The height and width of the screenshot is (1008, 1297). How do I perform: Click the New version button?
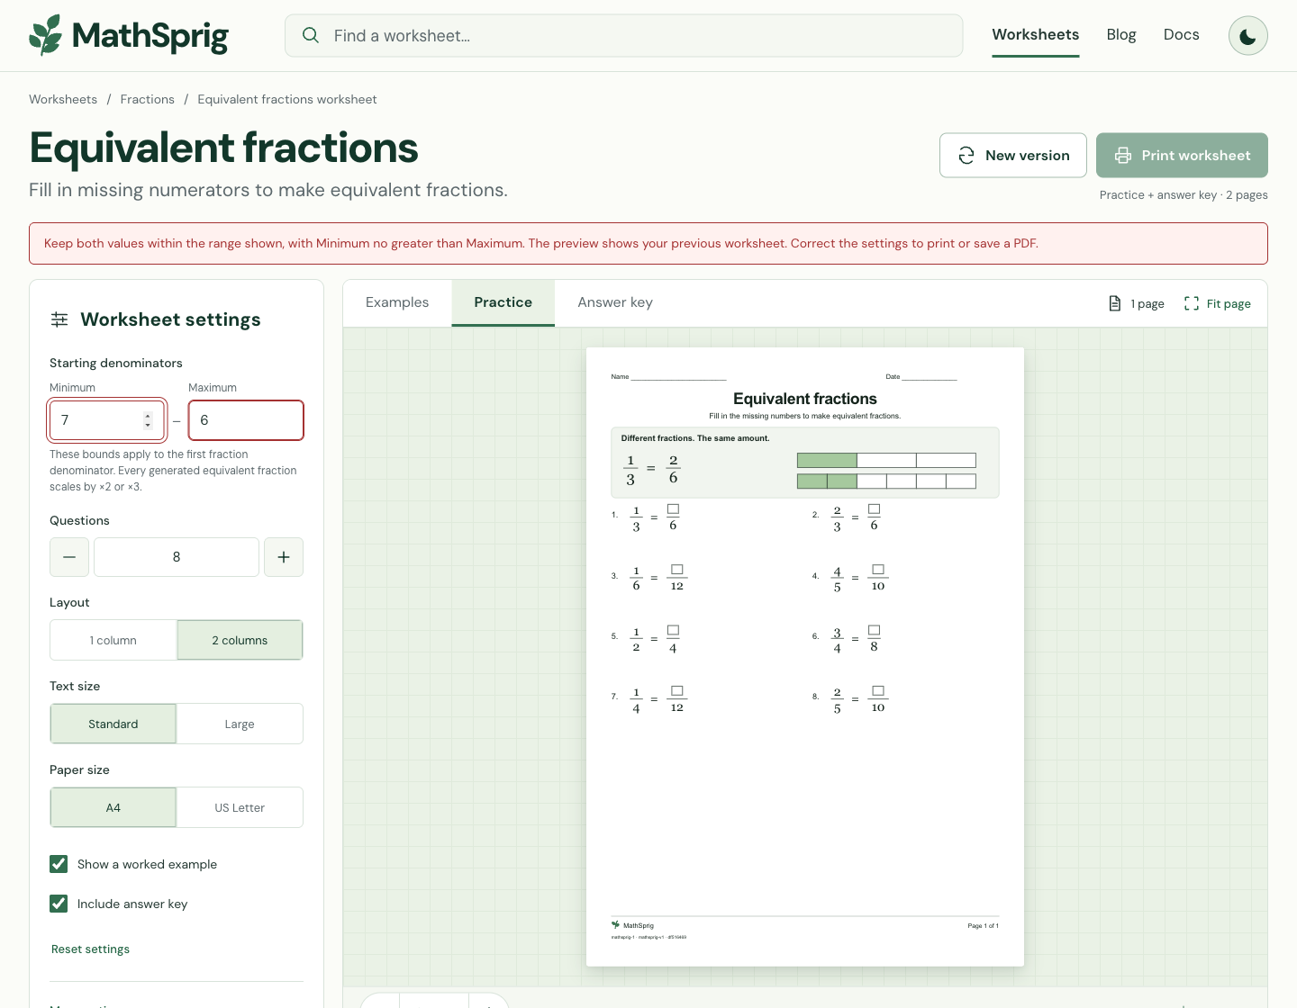point(1013,156)
